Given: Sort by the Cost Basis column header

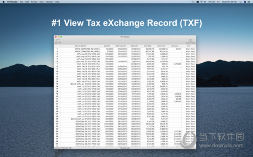Looking at the screenshot, I should coord(148,46).
